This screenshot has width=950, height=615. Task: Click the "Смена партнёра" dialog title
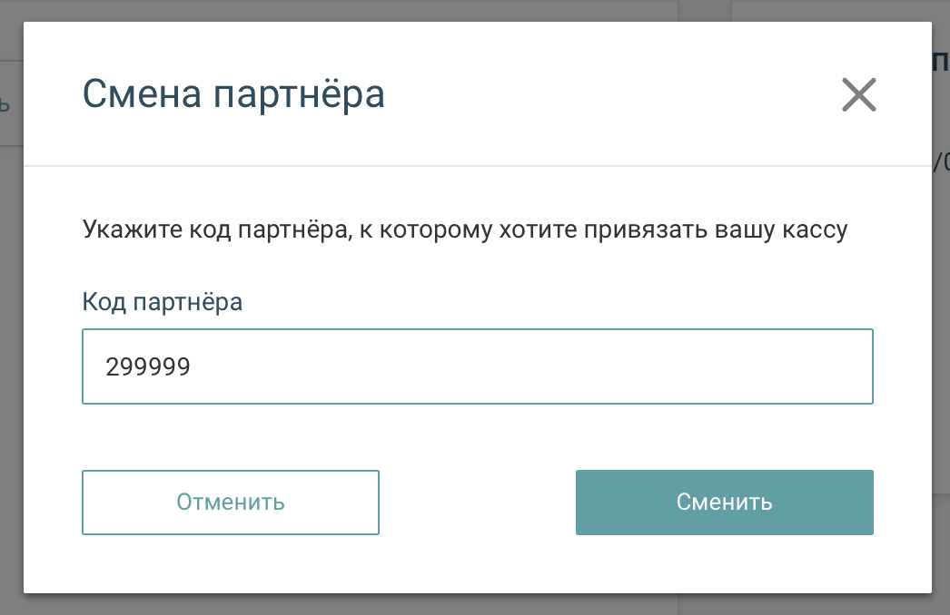point(233,94)
